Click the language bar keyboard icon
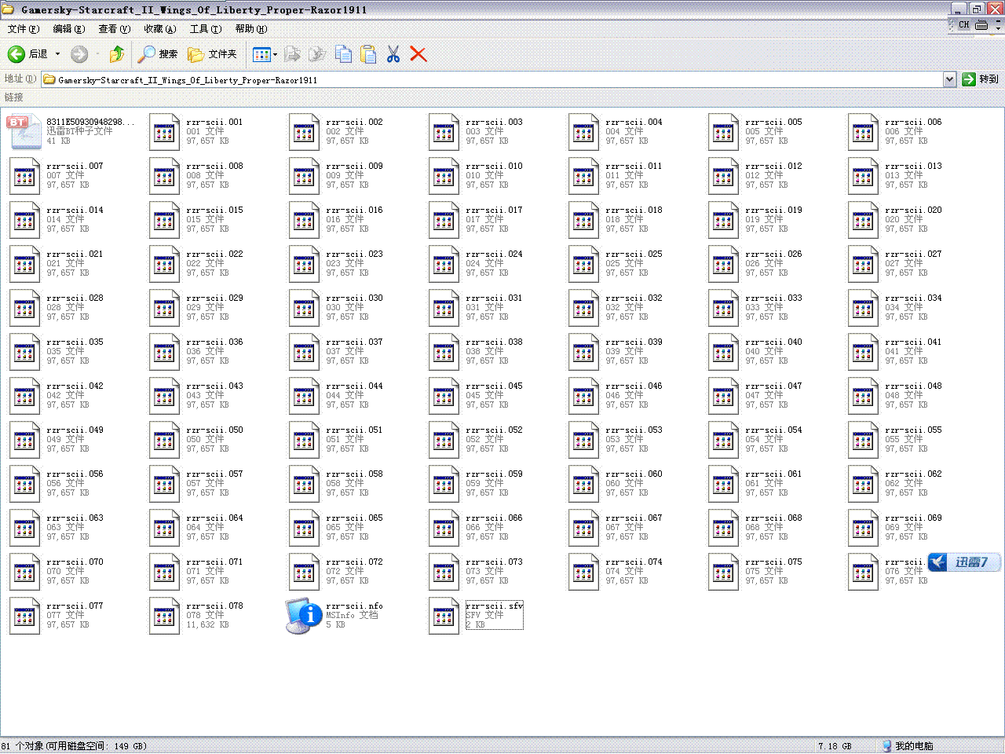1005x754 pixels. [981, 25]
